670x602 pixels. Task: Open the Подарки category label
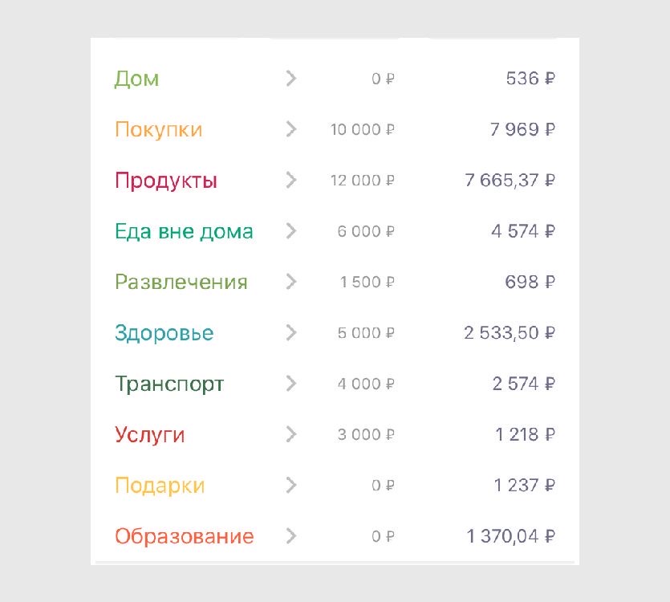point(160,486)
